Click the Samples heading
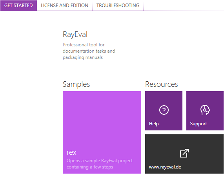Viewport: 224px width, 174px height. tap(76, 84)
